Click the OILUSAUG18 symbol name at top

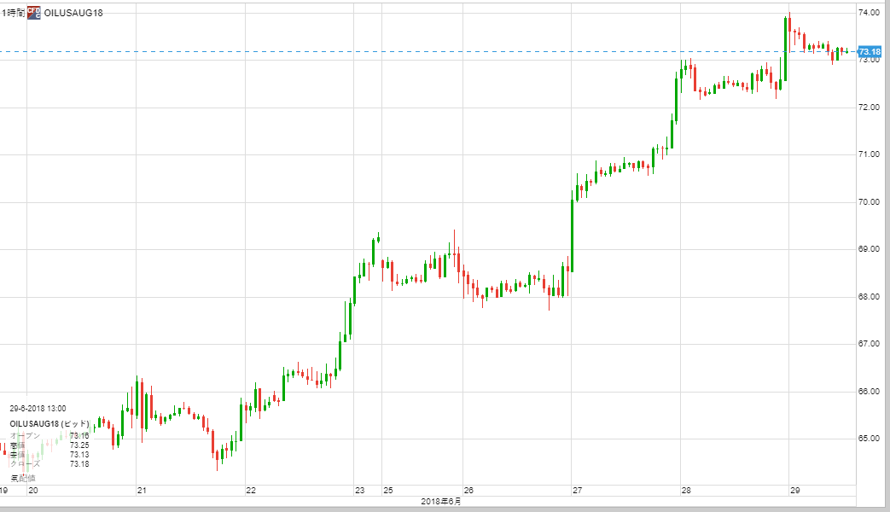point(73,13)
